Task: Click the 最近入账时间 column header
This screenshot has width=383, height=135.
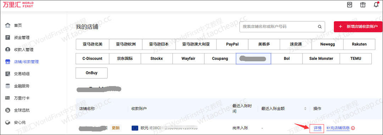Action: tap(242, 108)
